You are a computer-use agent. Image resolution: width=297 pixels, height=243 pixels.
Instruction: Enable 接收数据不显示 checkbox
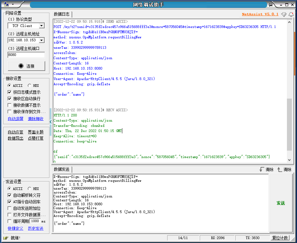click(9, 105)
